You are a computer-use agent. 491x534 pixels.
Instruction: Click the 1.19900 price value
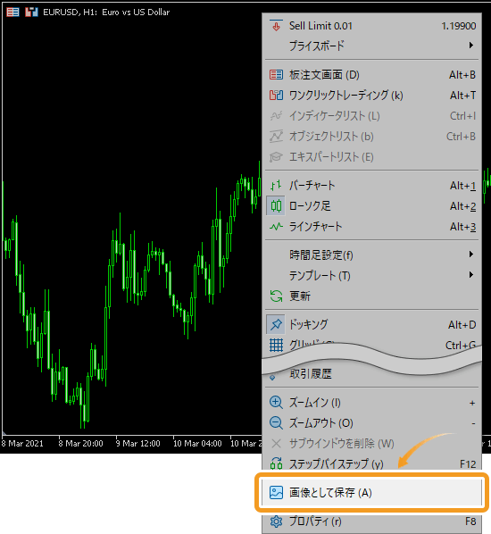tap(459, 26)
